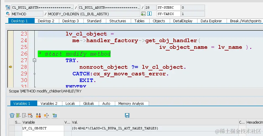The image size is (263, 136).
Task: Click the gear icon beside METHOD field
Action: pyautogui.click(x=8, y=14)
